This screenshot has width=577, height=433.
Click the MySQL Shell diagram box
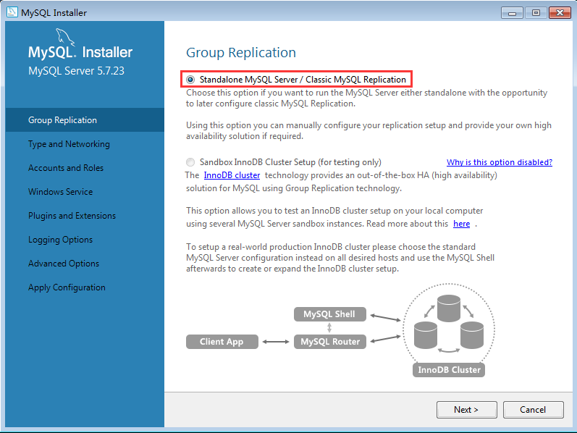click(329, 314)
